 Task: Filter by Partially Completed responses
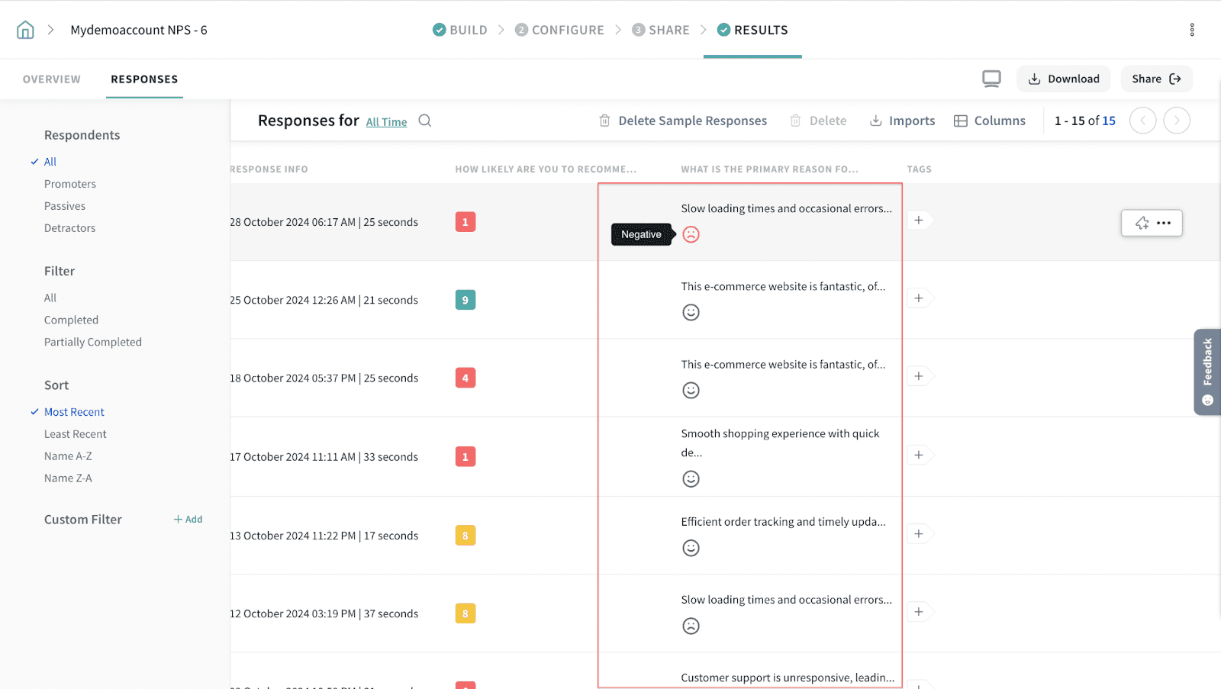(93, 342)
